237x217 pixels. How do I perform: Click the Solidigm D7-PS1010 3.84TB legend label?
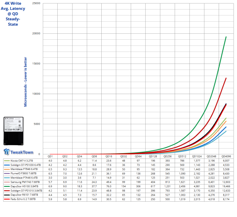26,191
